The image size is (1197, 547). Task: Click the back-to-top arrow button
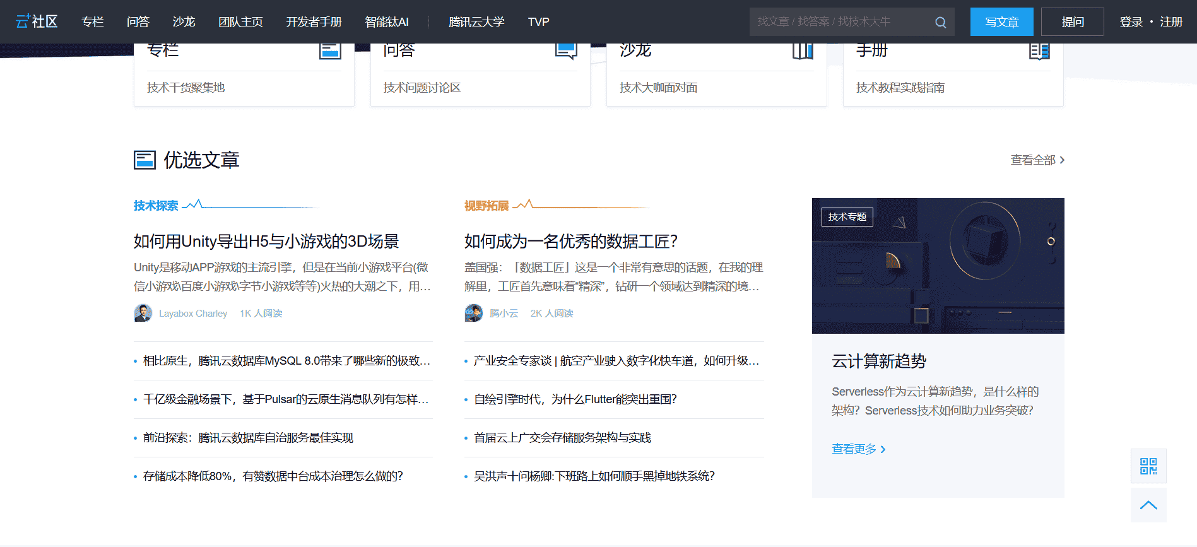pyautogui.click(x=1148, y=505)
